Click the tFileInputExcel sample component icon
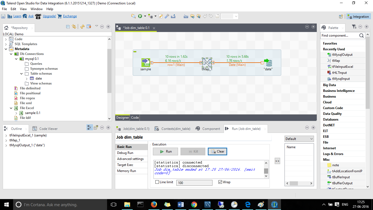Screen dimensions: 373x210 [x=146, y=62]
